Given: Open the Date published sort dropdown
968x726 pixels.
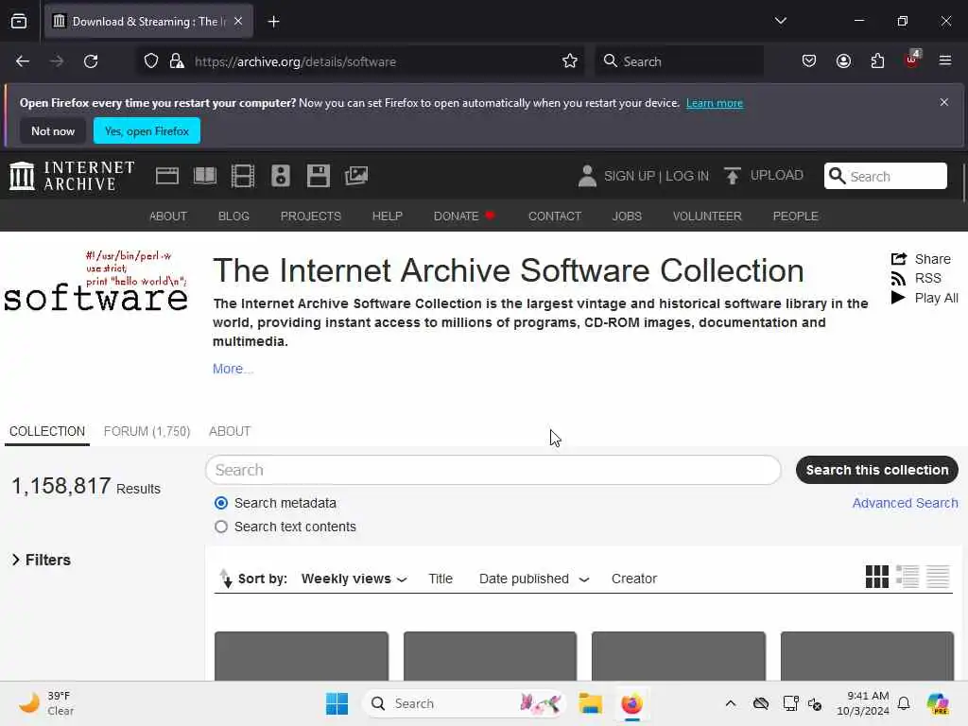Looking at the screenshot, I should pos(534,579).
